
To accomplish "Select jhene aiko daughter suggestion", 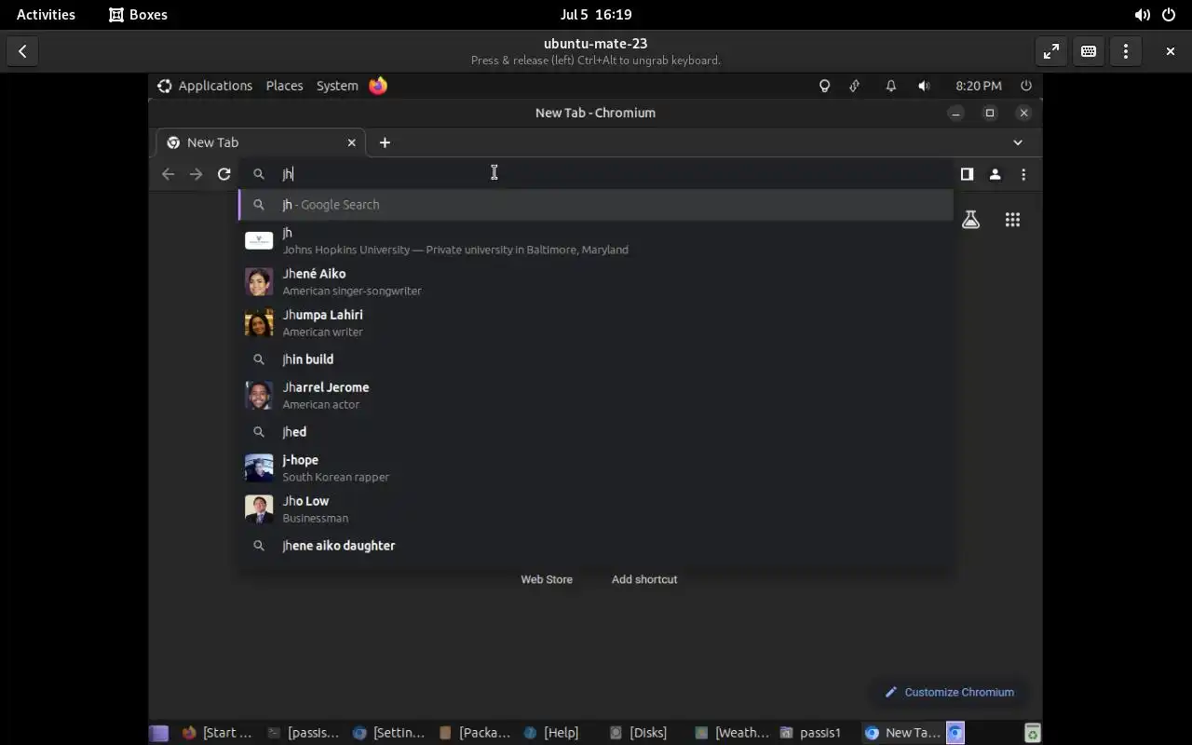I will [596, 546].
